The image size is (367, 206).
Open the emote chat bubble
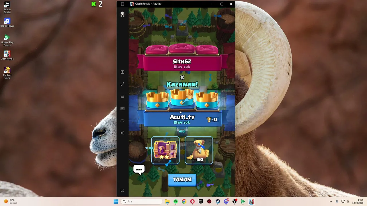[139, 170]
